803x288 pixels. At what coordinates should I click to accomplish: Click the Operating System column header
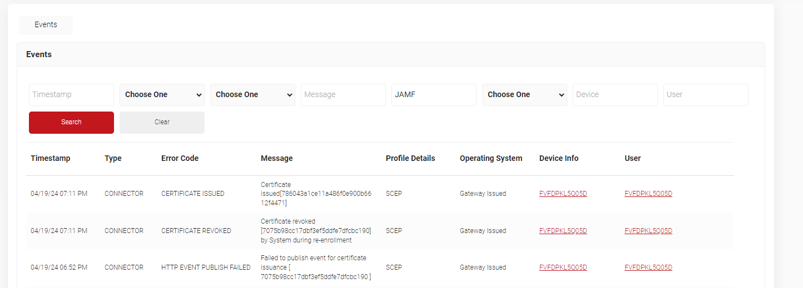pos(490,158)
